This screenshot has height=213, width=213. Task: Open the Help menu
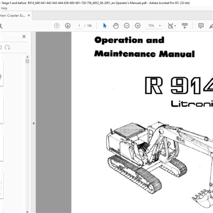(x=4, y=8)
